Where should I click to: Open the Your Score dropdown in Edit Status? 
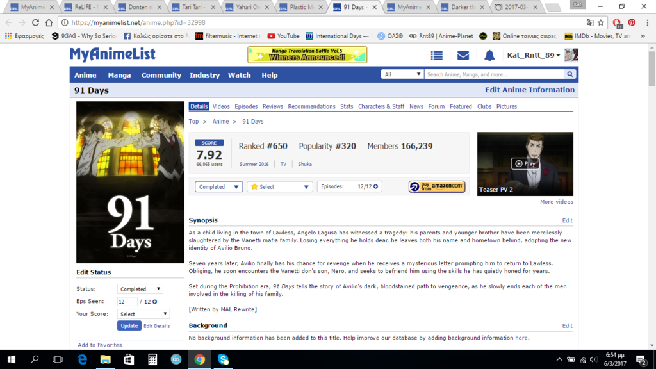(143, 314)
